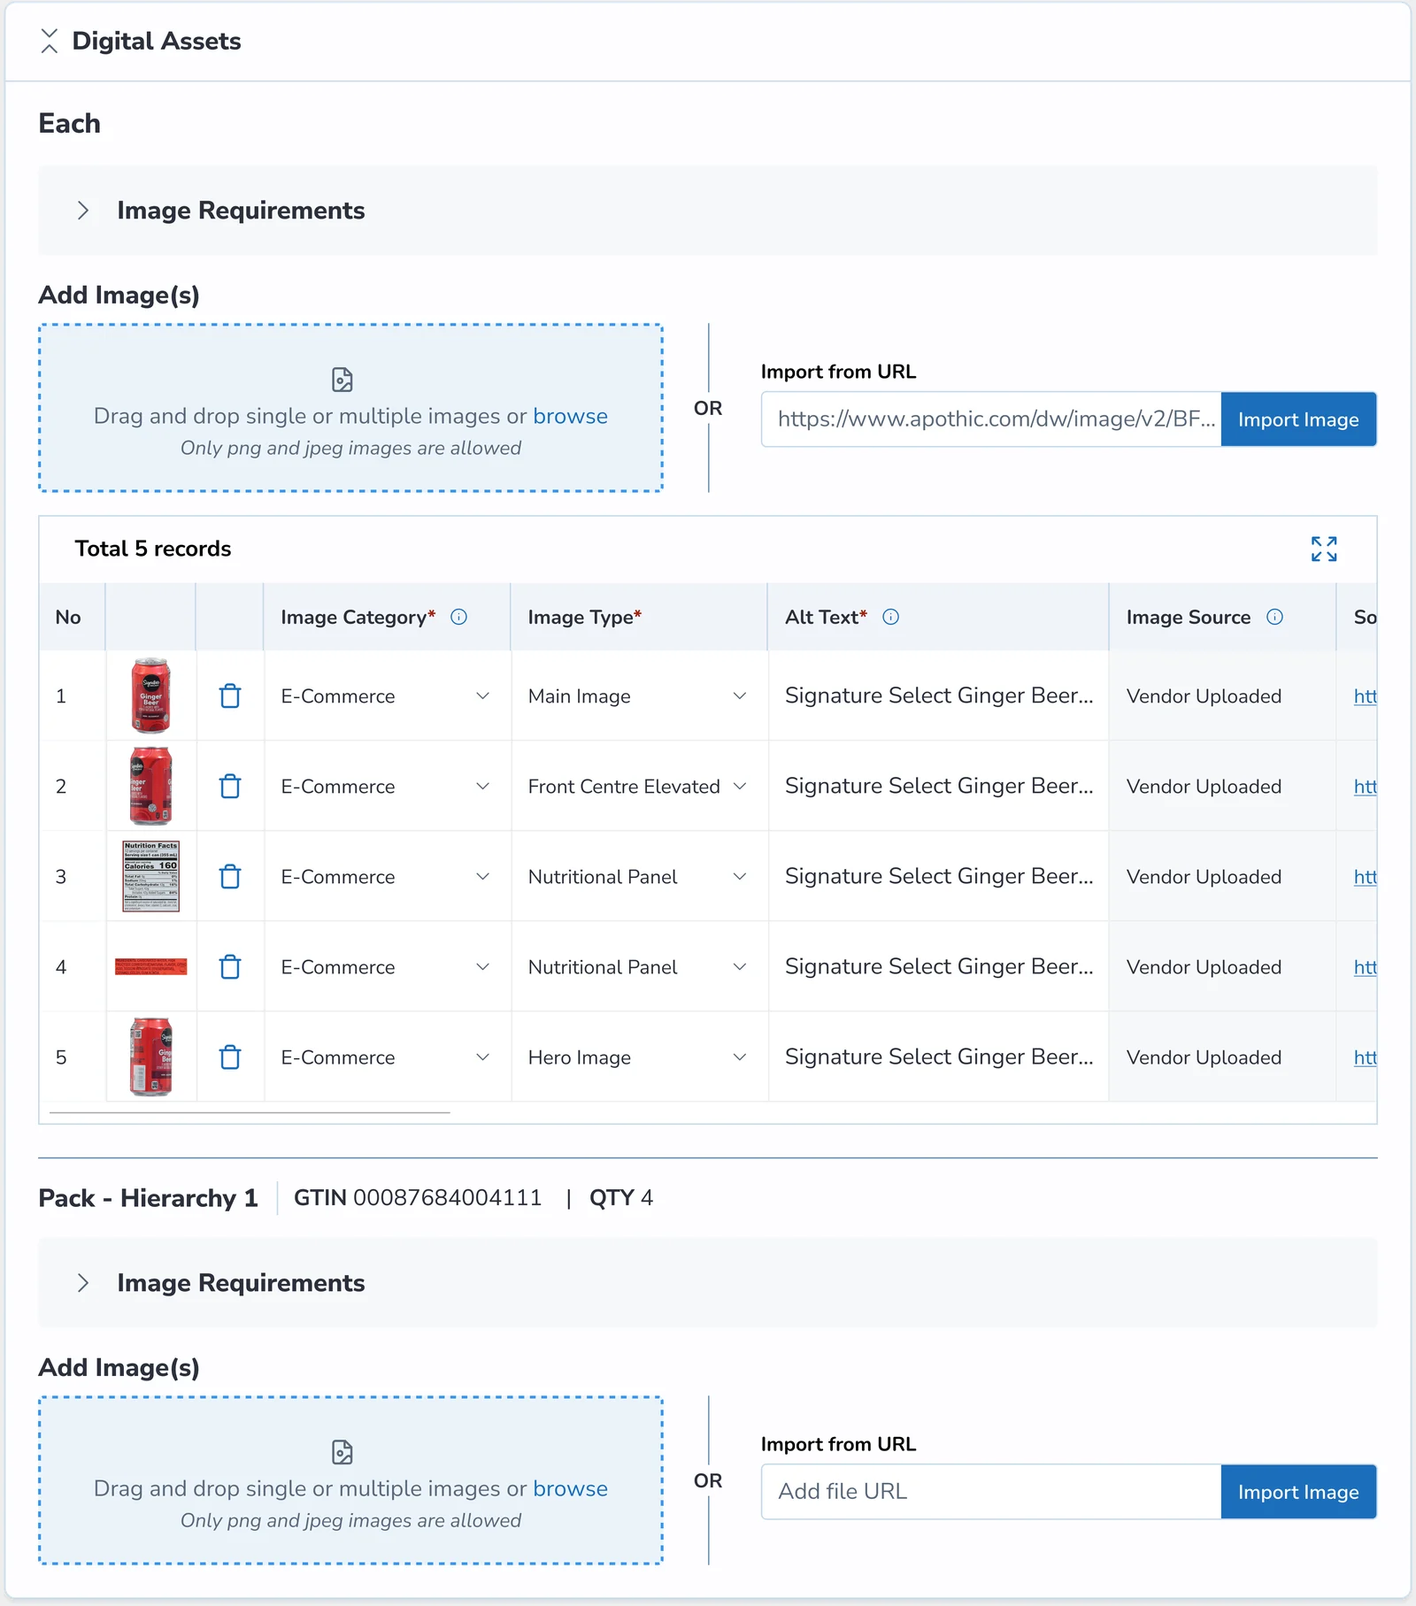The image size is (1416, 1606).
Task: Expand Image Requirements under Pack - Hierarchy 1
Action: [x=83, y=1283]
